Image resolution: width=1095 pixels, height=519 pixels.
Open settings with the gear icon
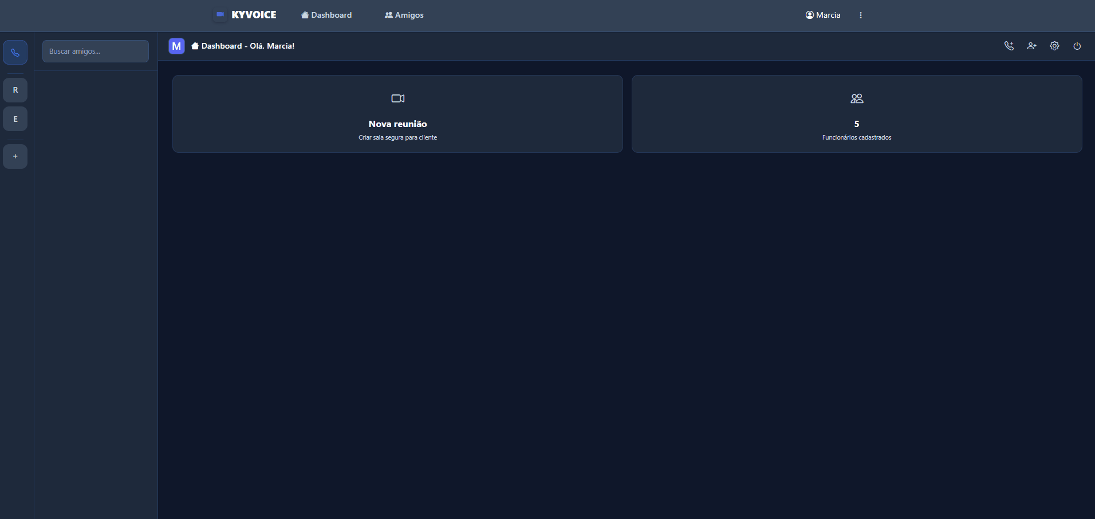point(1054,46)
